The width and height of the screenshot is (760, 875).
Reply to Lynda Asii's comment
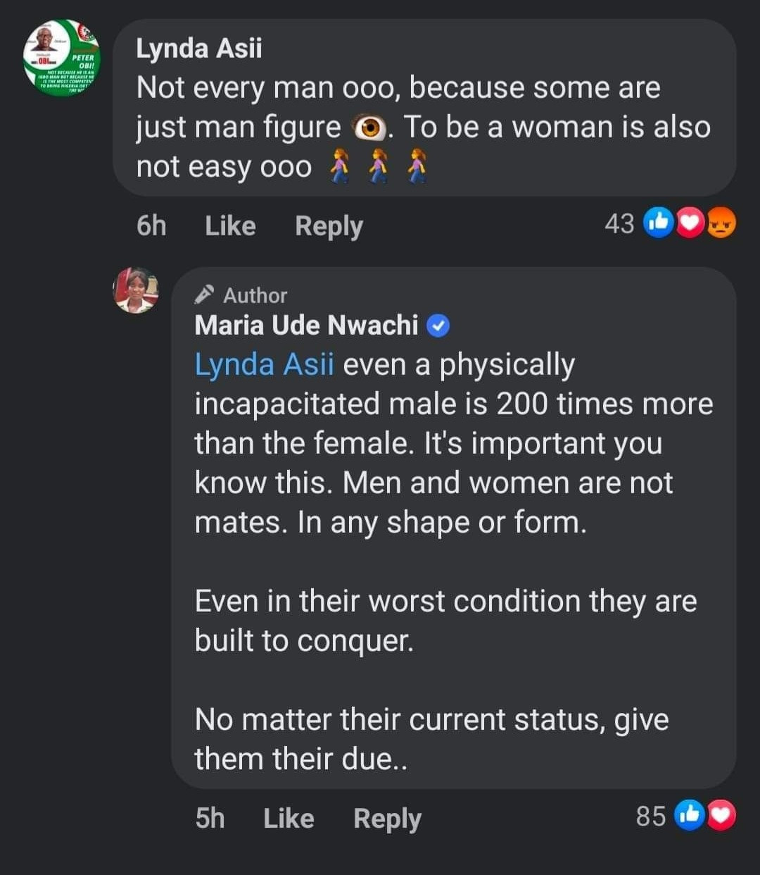point(329,226)
